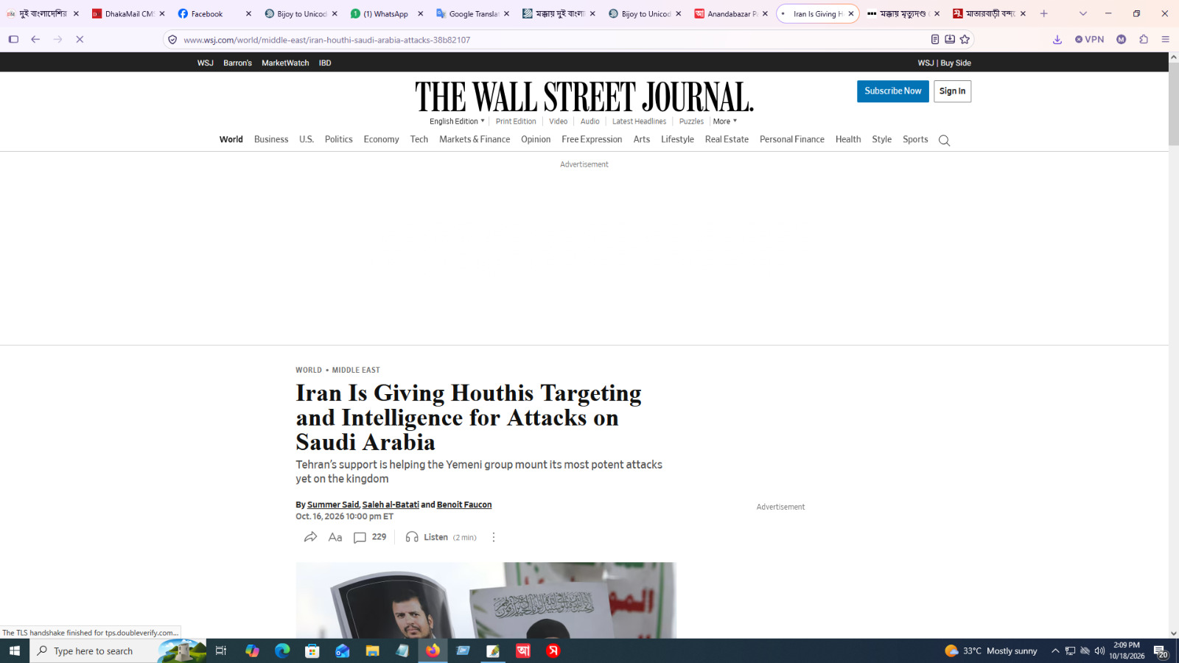Open the Markets & Finance section
The width and height of the screenshot is (1179, 663).
pyautogui.click(x=475, y=139)
